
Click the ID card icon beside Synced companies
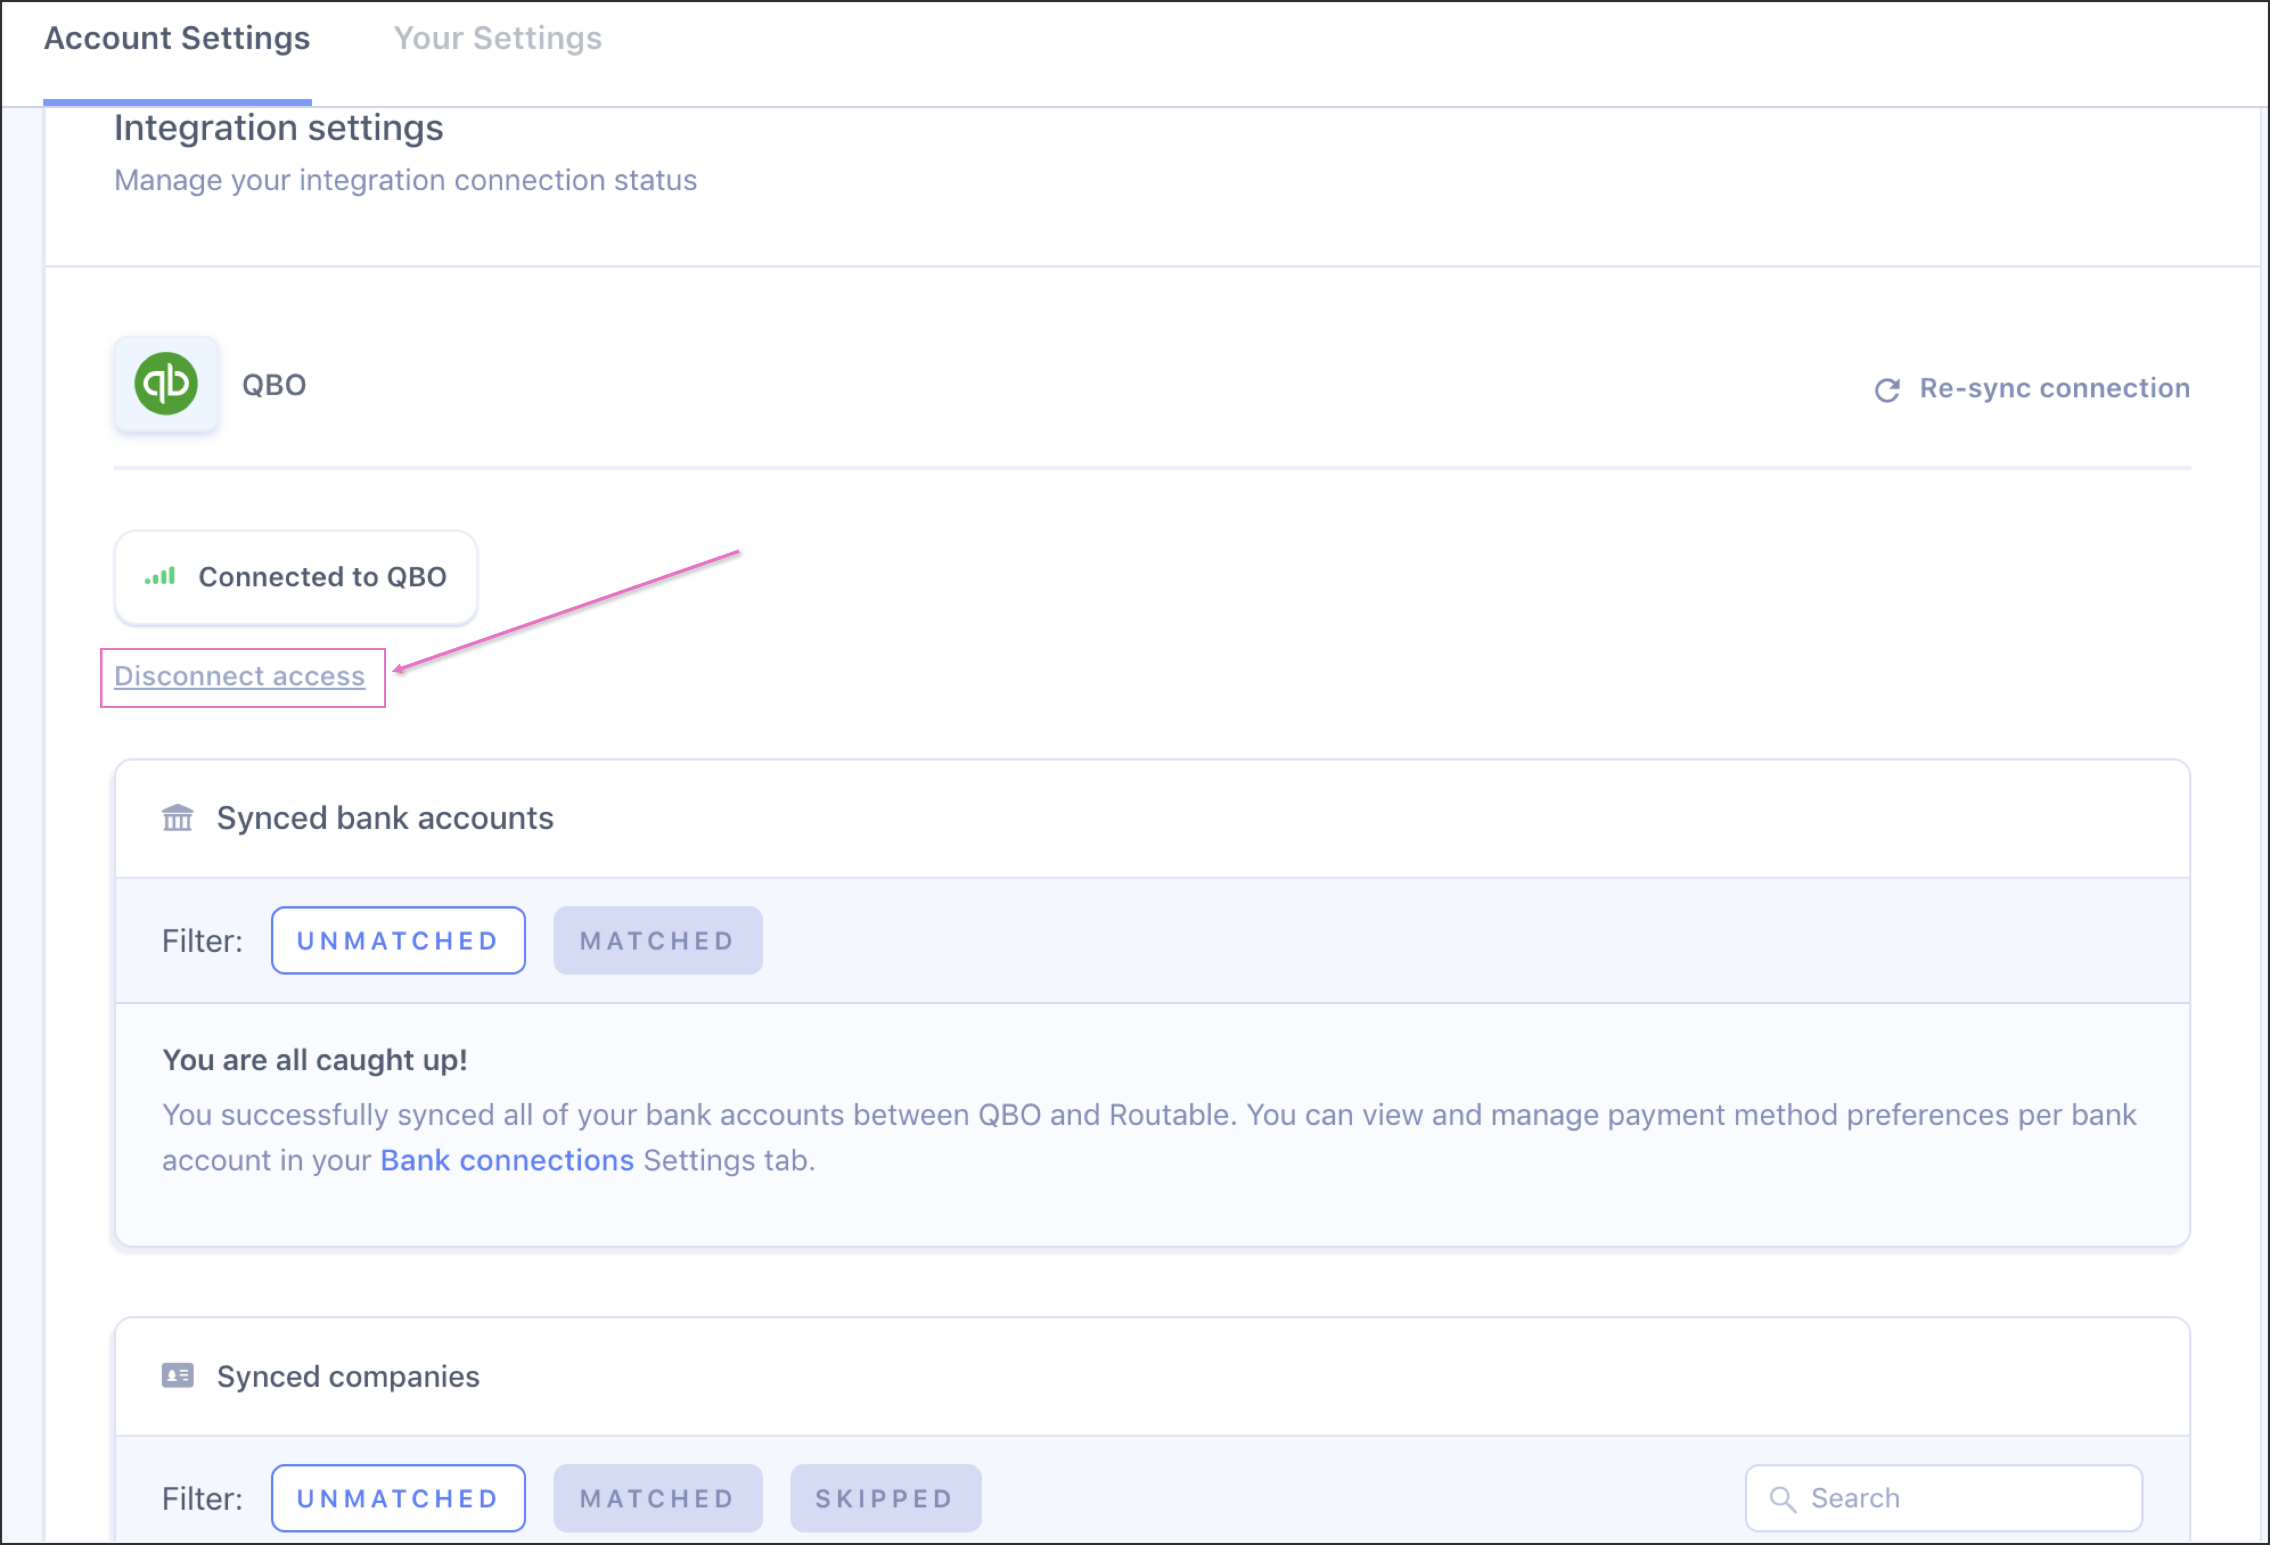(x=178, y=1375)
